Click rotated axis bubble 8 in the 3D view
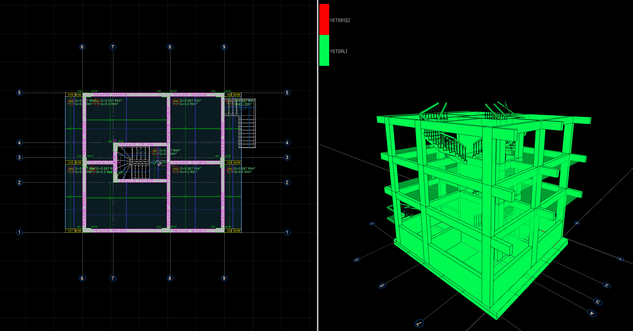 coord(382,286)
